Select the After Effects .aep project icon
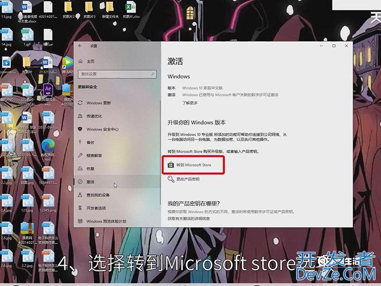This screenshot has height=286, width=381. [48, 94]
